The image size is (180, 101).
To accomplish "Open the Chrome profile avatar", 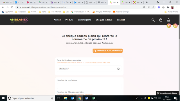I will pos(172,7).
